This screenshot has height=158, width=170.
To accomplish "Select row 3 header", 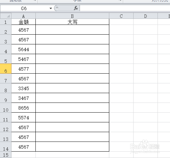I will (x=6, y=39).
